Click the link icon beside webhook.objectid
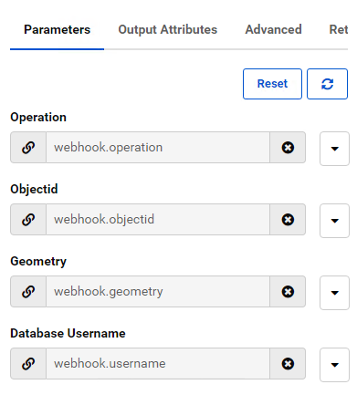 click(28, 220)
